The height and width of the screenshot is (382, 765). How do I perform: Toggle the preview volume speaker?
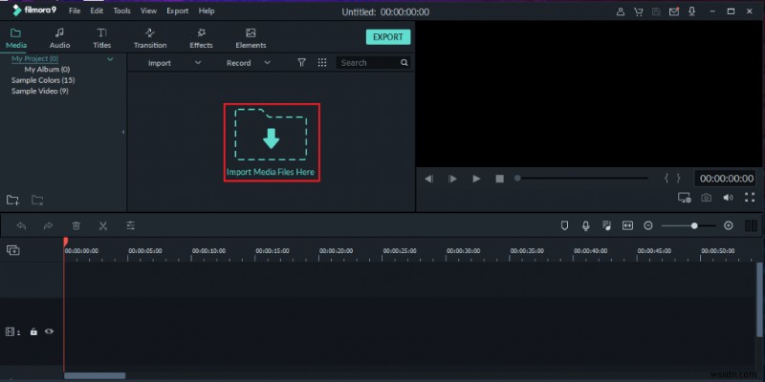click(728, 198)
